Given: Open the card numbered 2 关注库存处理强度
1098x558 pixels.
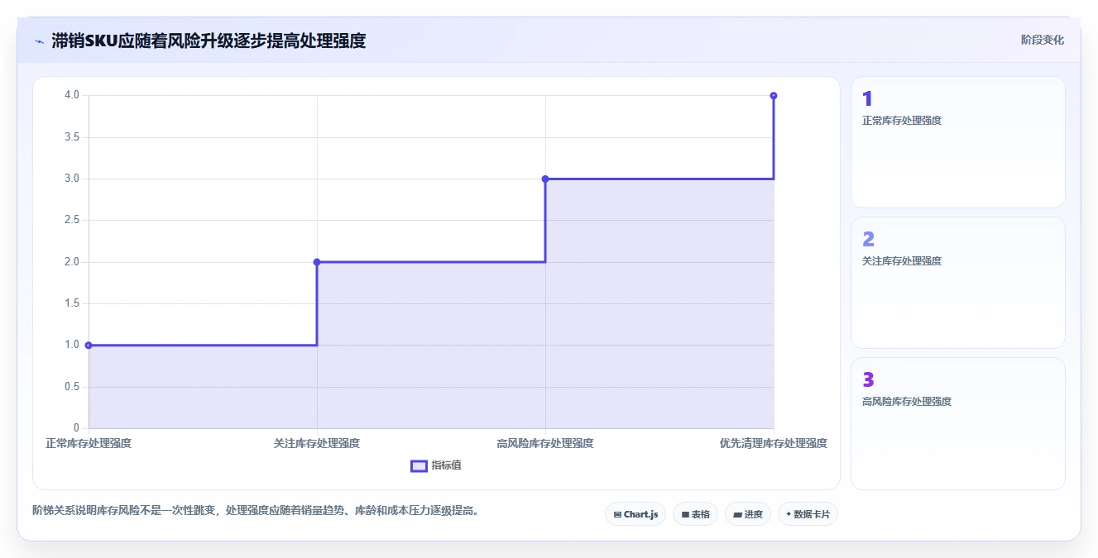Looking at the screenshot, I should pyautogui.click(x=958, y=283).
